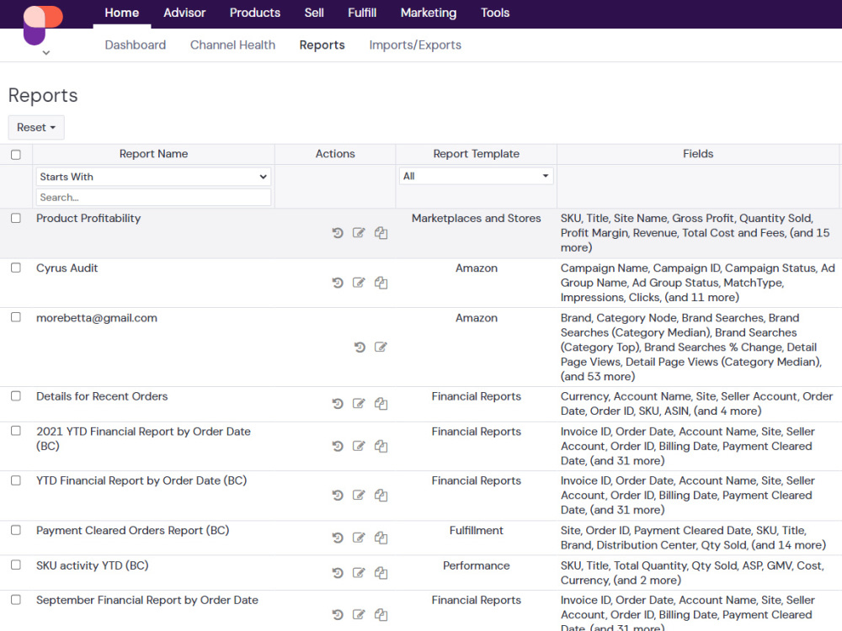
Task: Open the Reset dropdown button
Action: click(36, 128)
